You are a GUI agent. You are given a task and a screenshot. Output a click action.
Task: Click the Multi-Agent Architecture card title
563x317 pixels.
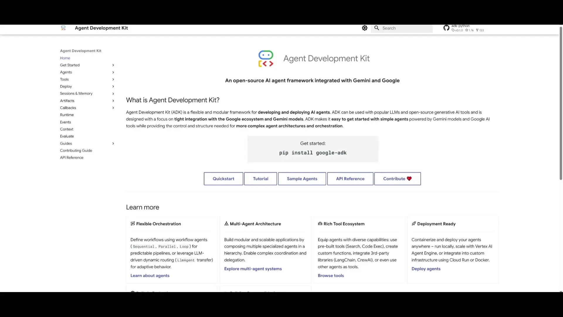[255, 224]
